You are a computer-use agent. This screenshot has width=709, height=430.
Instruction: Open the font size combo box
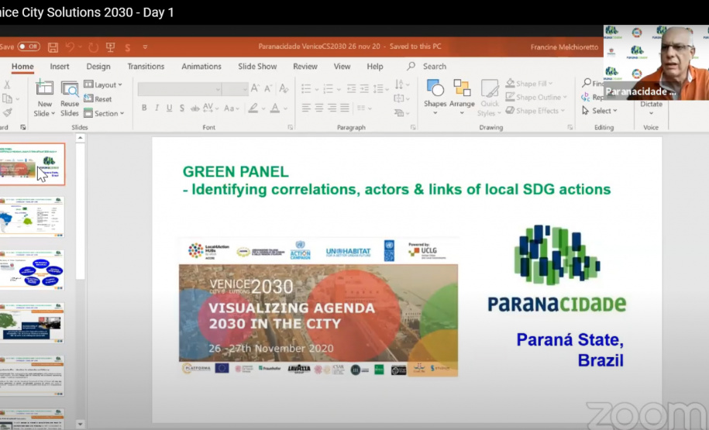[x=235, y=89]
